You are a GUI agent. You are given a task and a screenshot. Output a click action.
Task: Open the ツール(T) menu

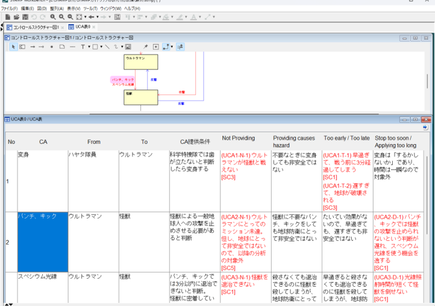(x=90, y=9)
